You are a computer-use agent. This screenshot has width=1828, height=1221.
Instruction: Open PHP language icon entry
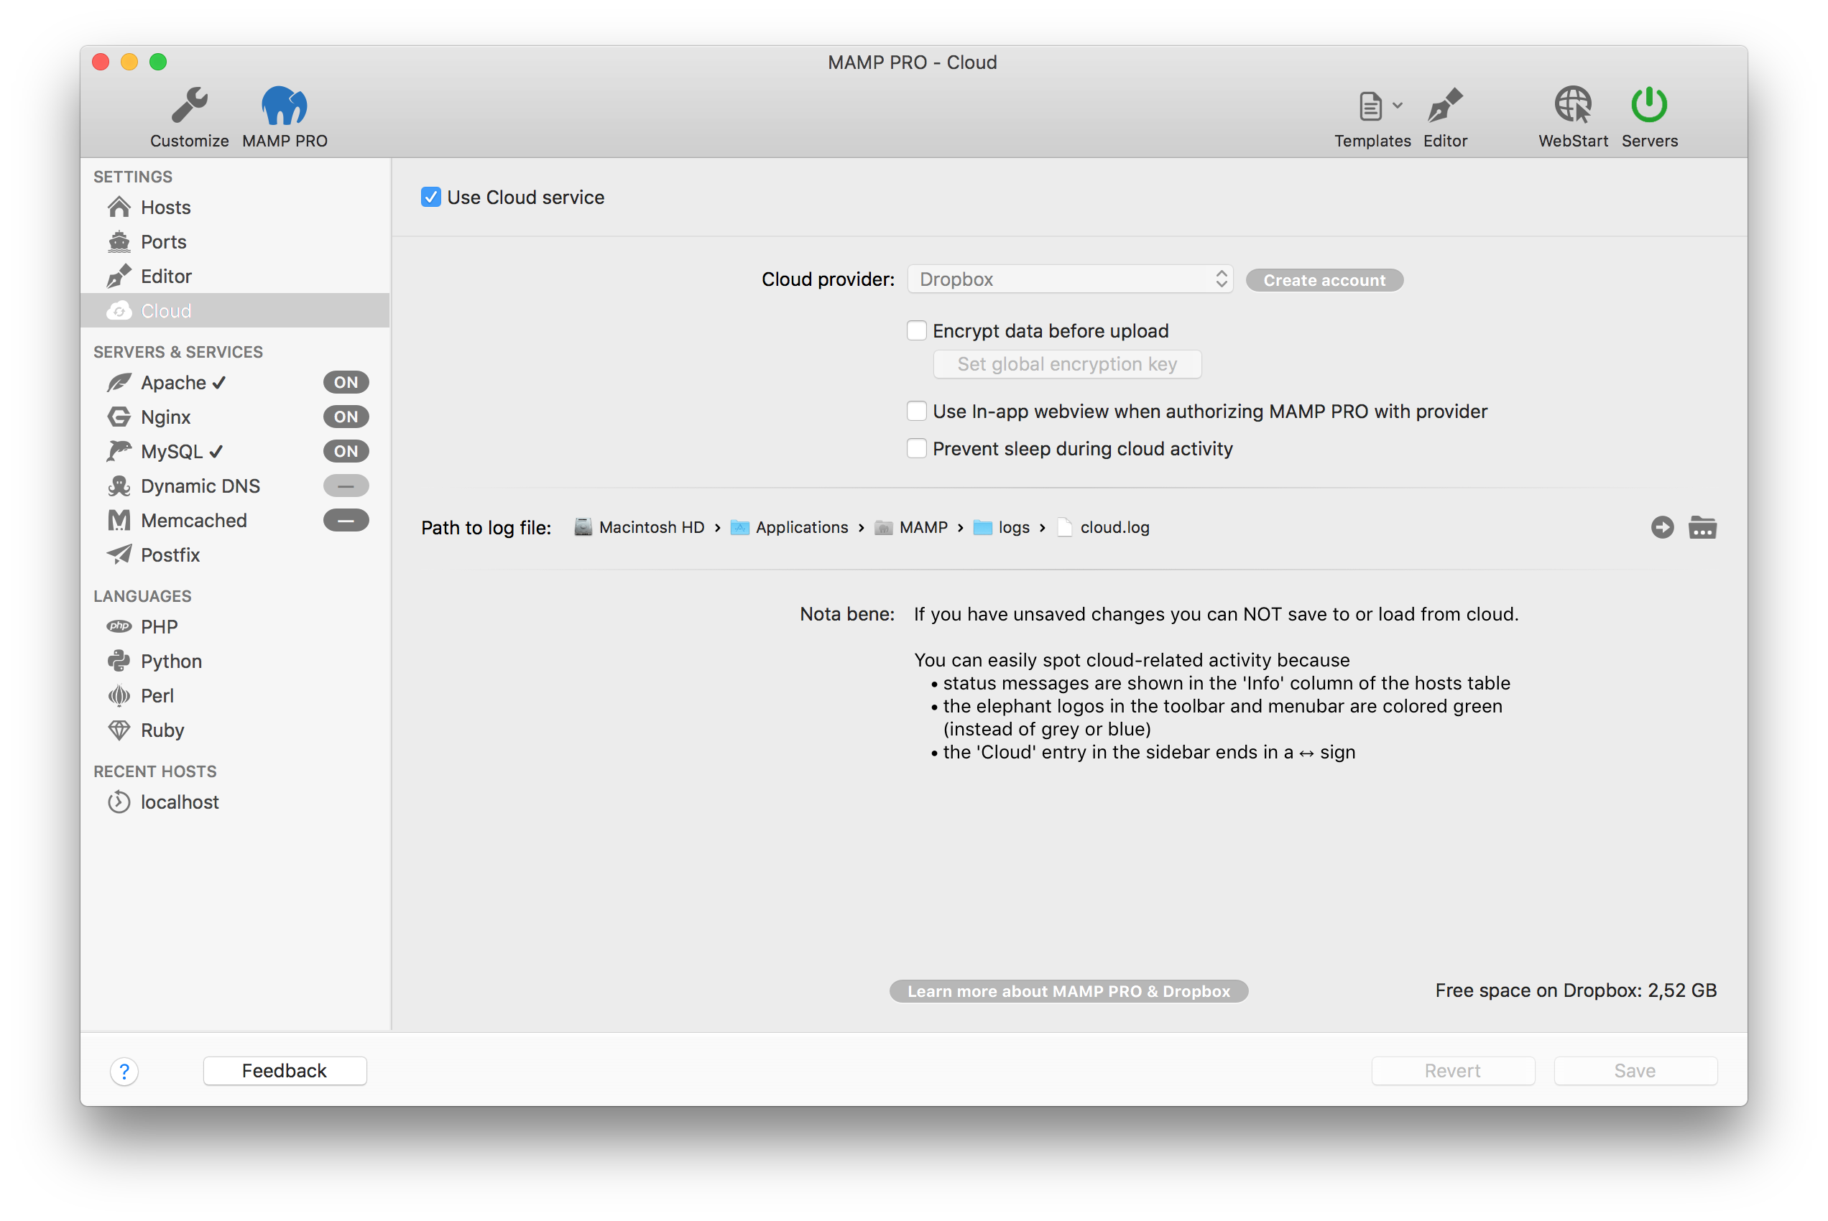point(119,626)
